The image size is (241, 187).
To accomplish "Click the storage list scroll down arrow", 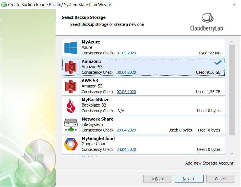I will coord(232,154).
